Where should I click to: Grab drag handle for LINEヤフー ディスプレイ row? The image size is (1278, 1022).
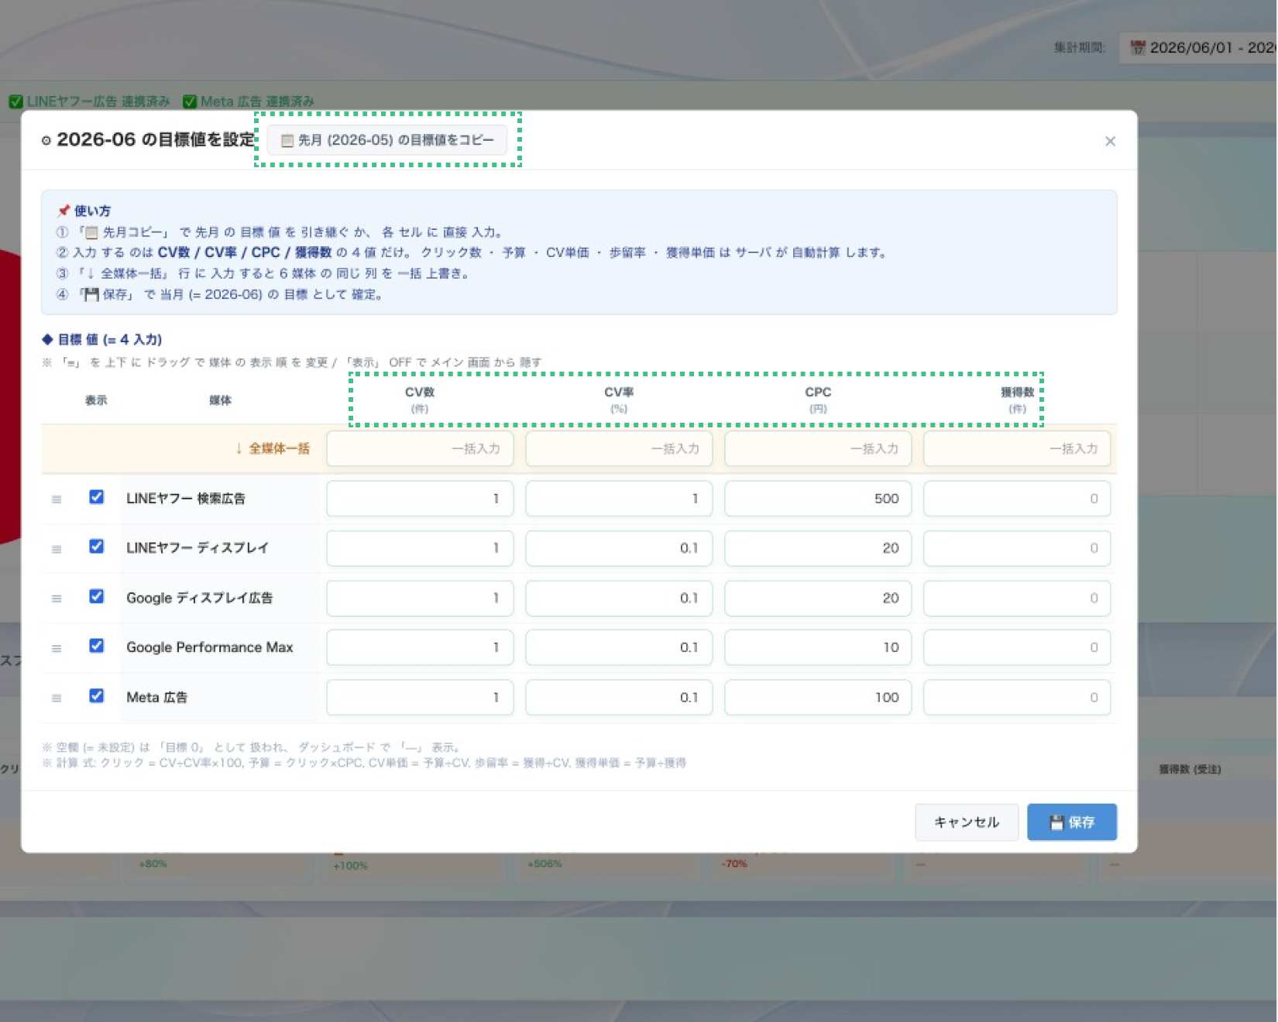57,549
